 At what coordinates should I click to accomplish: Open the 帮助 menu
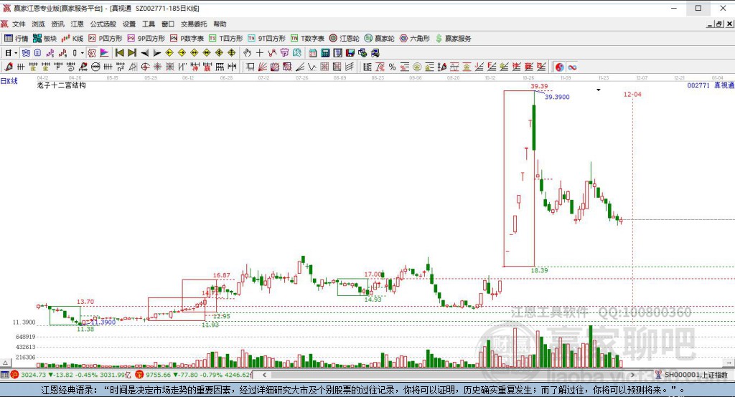220,24
